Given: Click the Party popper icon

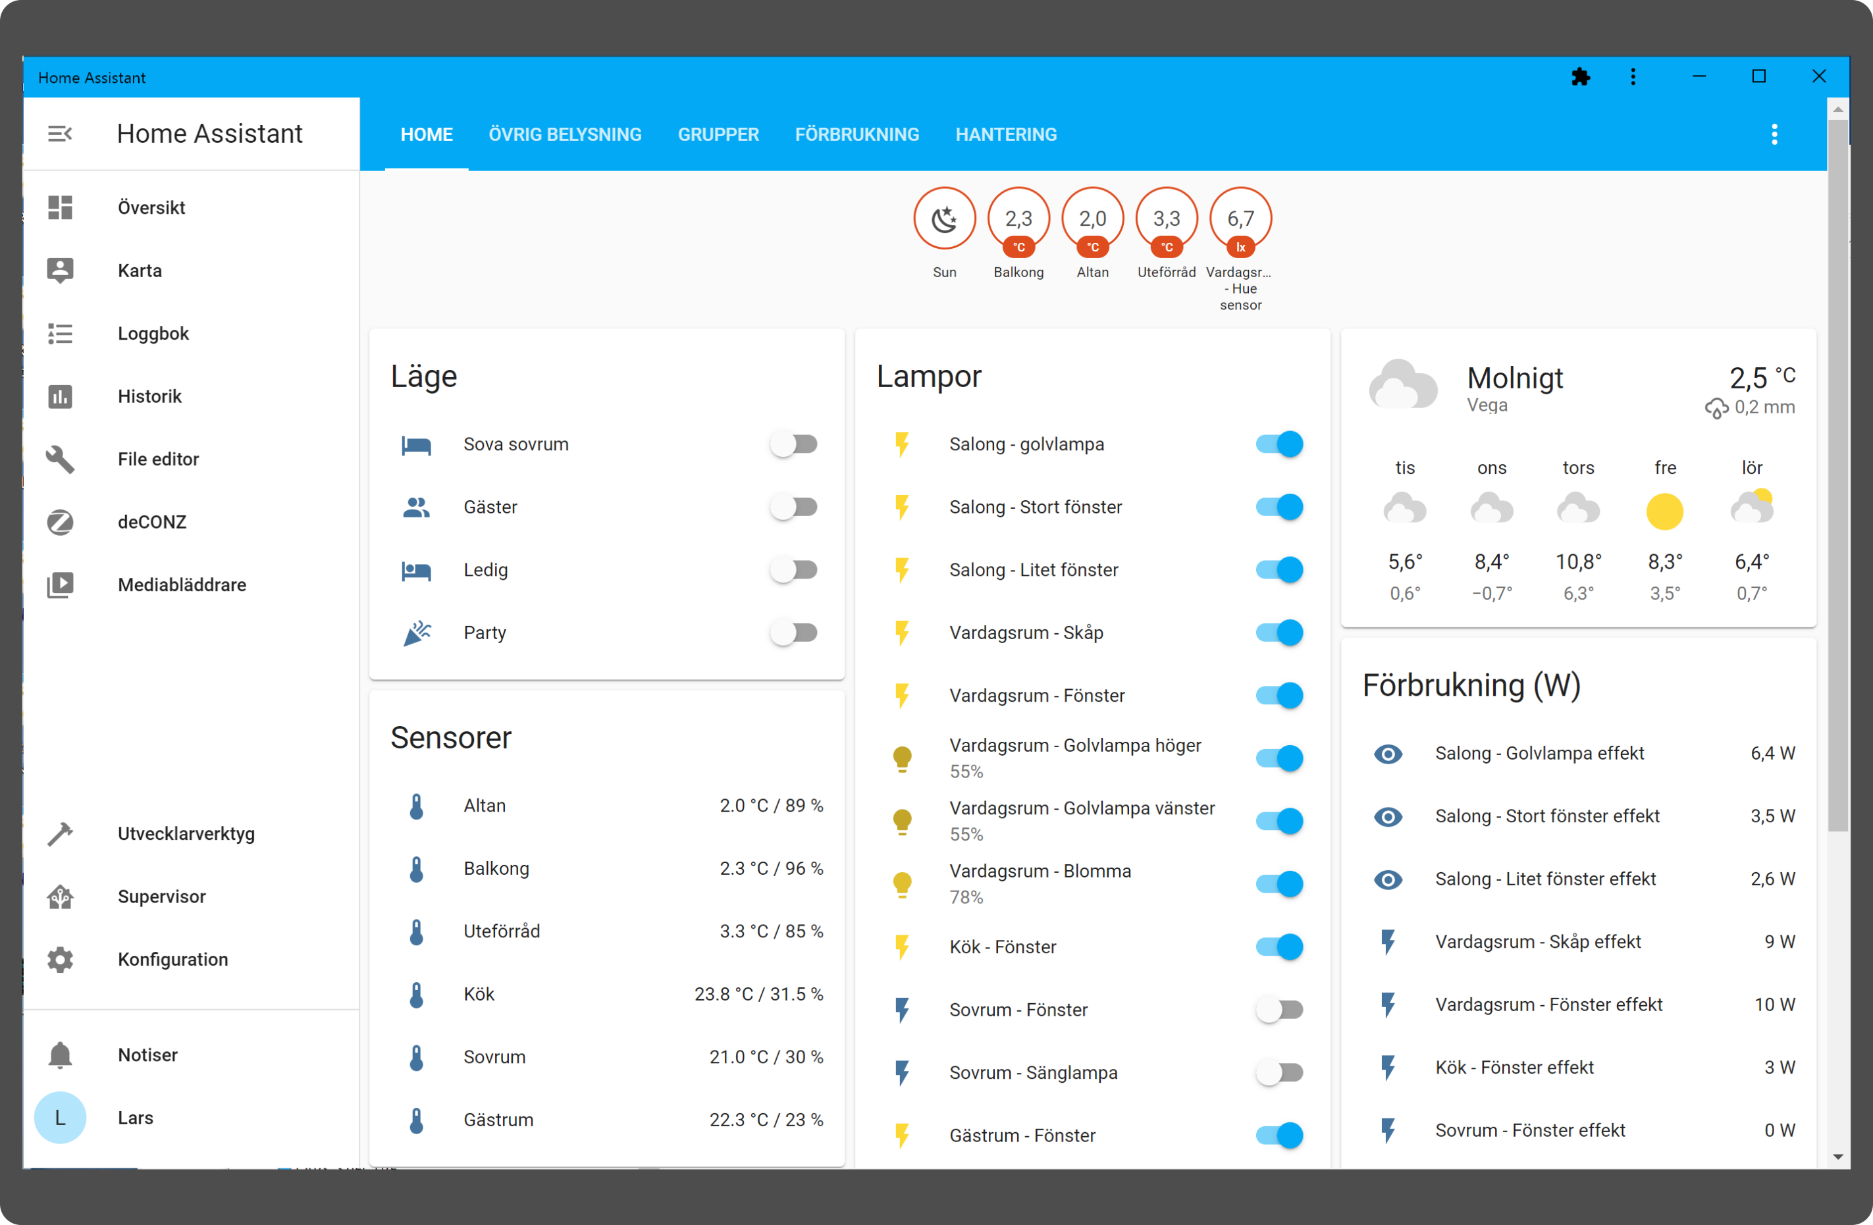Looking at the screenshot, I should pos(416,633).
